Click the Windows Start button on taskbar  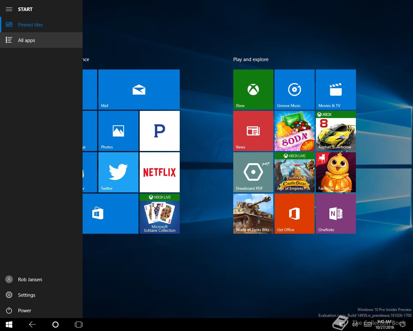(9, 325)
